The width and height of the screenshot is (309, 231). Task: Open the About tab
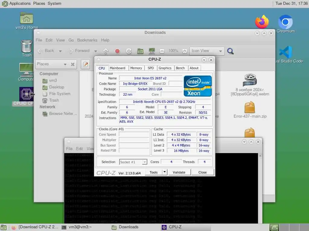[194, 68]
